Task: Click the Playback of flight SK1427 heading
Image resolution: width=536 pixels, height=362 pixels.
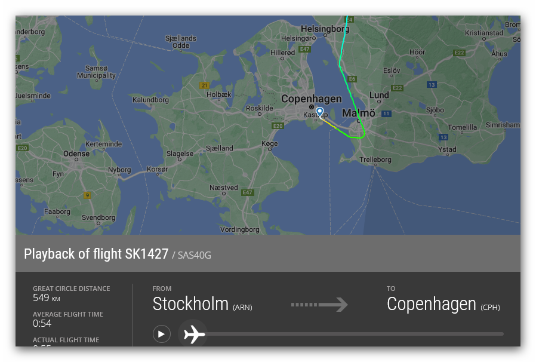Action: coord(96,254)
